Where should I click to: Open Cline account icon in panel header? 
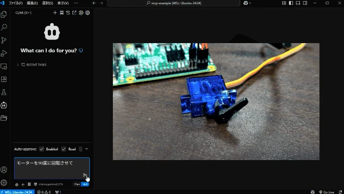pyautogui.click(x=81, y=13)
